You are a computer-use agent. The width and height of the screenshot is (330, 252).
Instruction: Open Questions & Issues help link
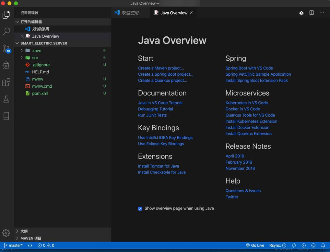pos(243,191)
